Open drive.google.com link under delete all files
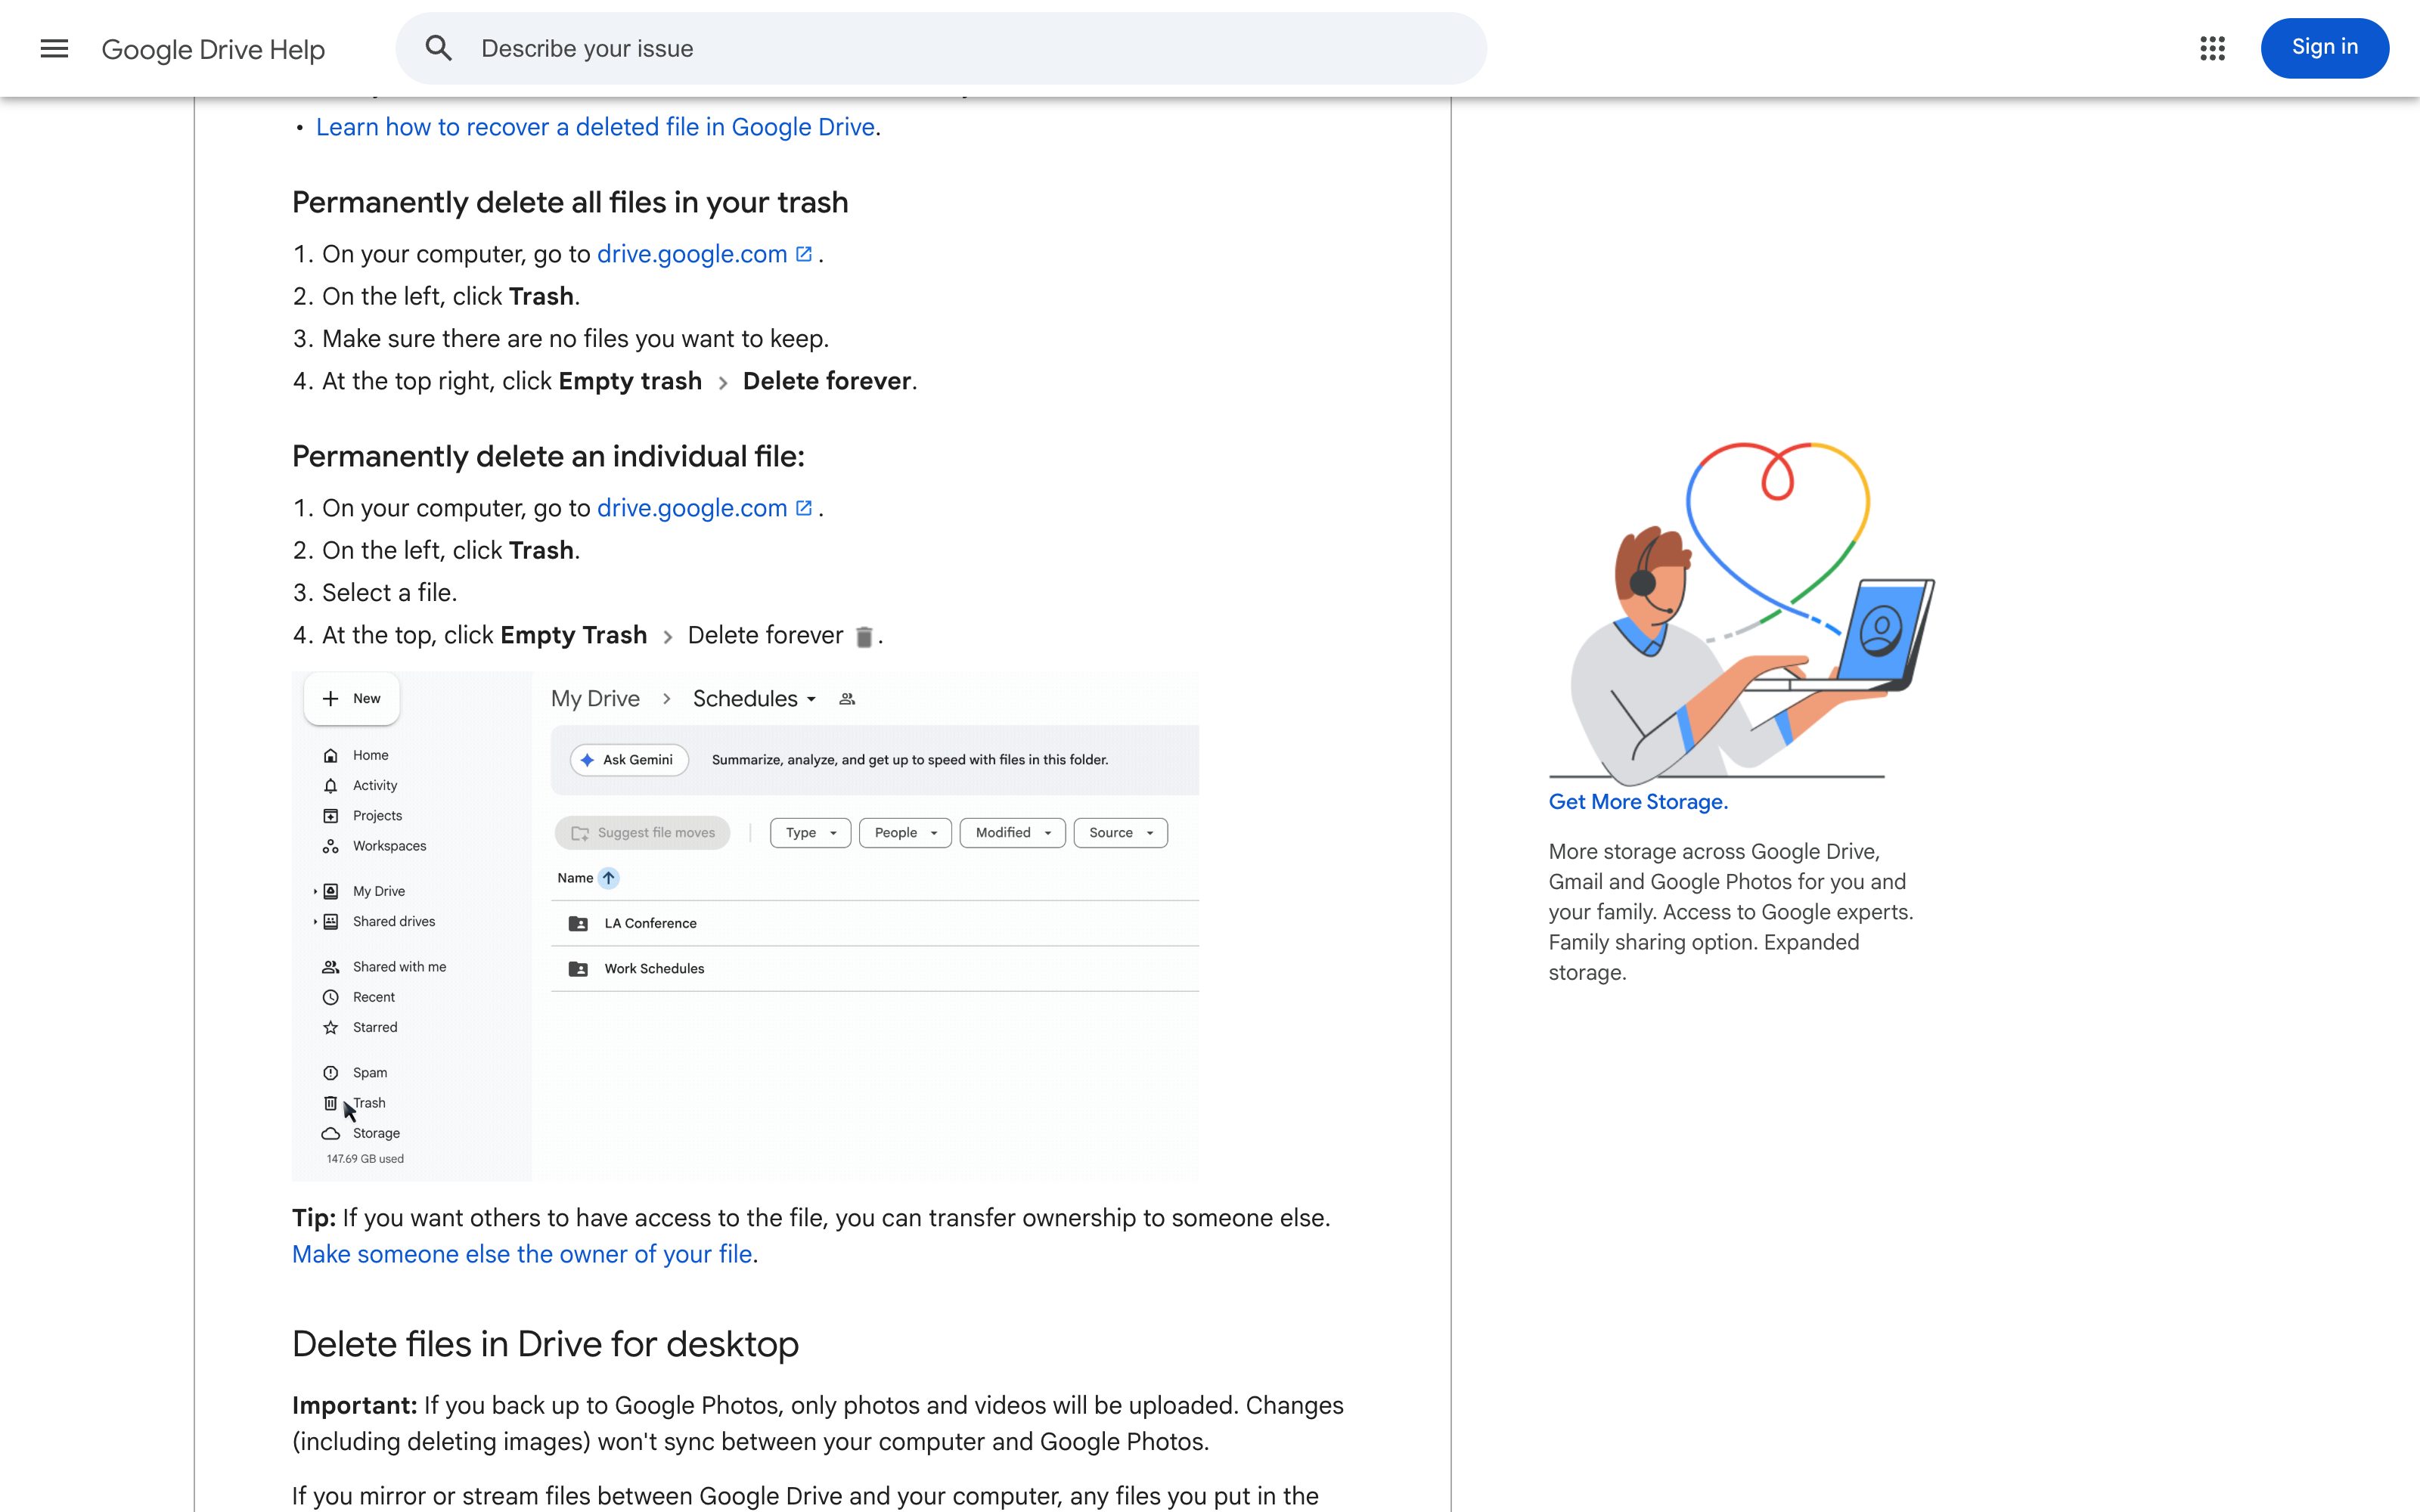Image resolution: width=2420 pixels, height=1512 pixels. (692, 254)
